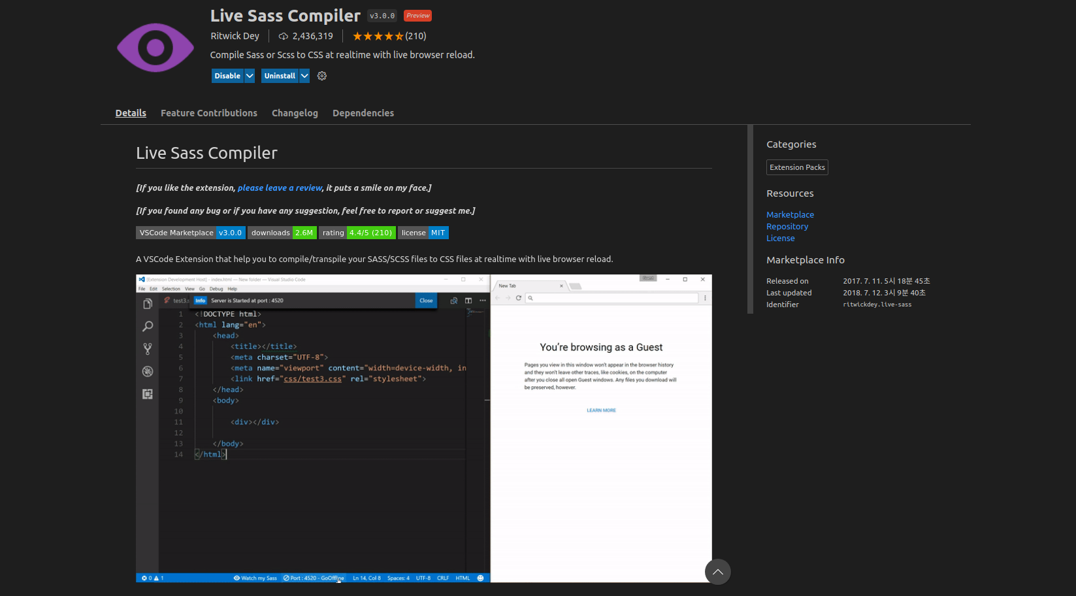Click the Extension Packs category tag
Image resolution: width=1076 pixels, height=596 pixels.
point(797,167)
